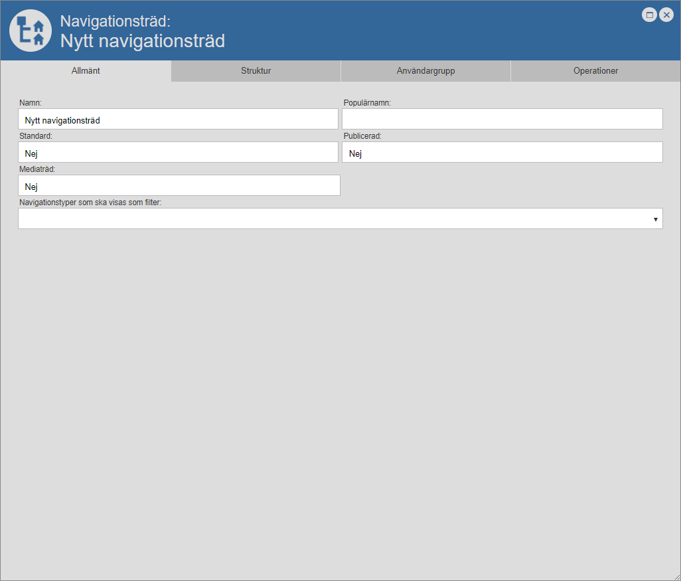Maximize the Navigationsträd dialog window
The image size is (681, 581).
coord(649,15)
